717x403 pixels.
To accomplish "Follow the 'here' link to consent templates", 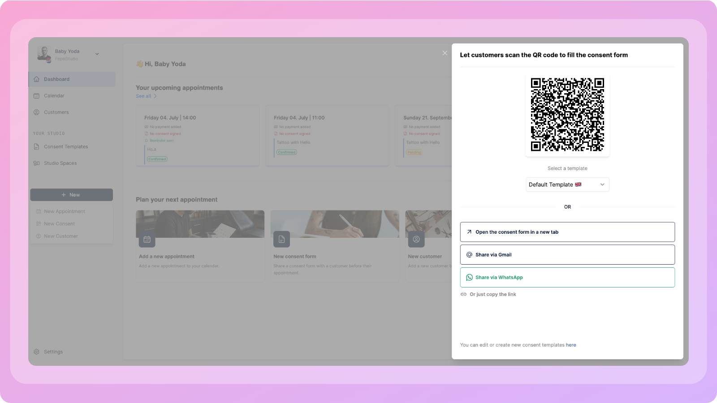I will 571,345.
